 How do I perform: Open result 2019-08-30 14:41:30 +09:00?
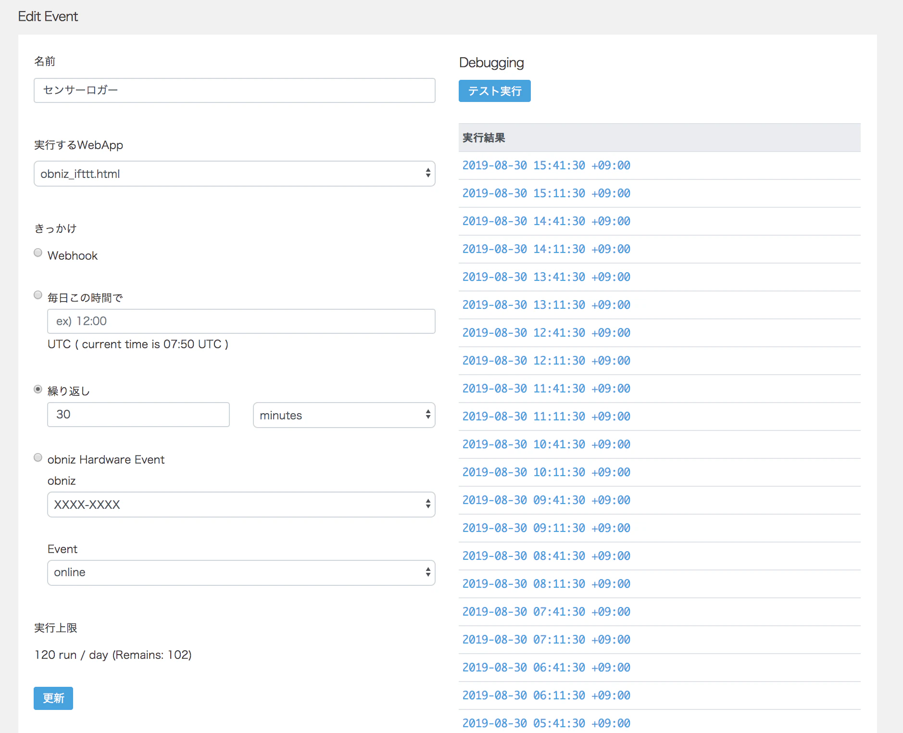click(546, 221)
